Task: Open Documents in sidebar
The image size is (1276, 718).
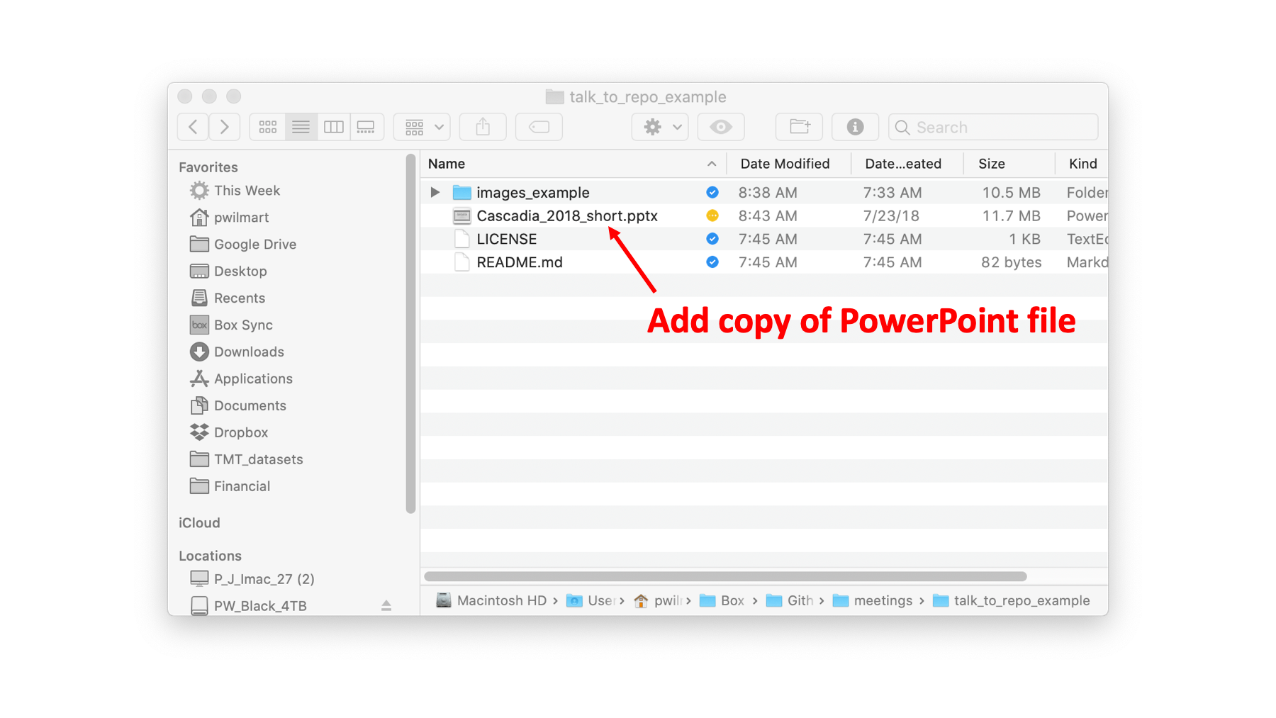Action: pos(238,406)
